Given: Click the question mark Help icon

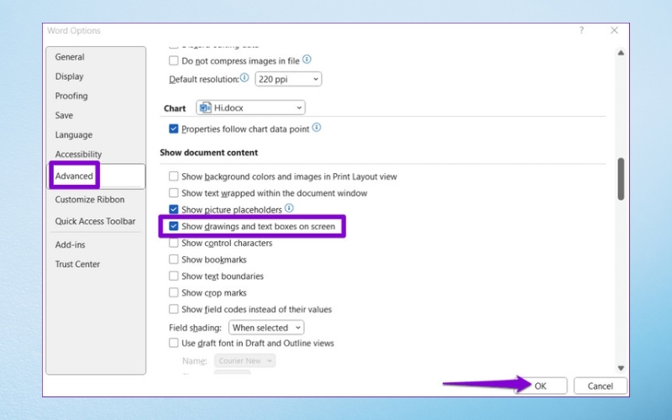Looking at the screenshot, I should tap(581, 30).
